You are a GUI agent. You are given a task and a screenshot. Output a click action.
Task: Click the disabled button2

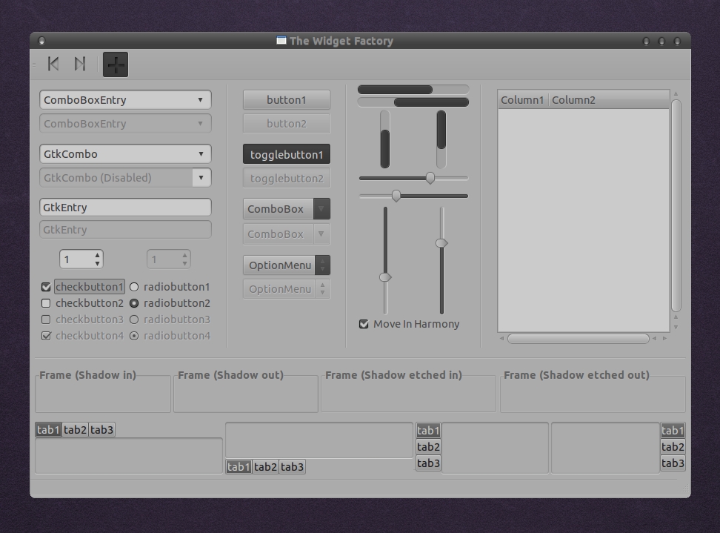[287, 124]
